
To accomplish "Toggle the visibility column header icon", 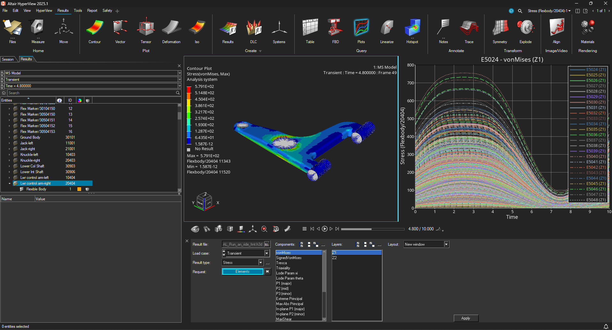I will pyautogui.click(x=88, y=100).
